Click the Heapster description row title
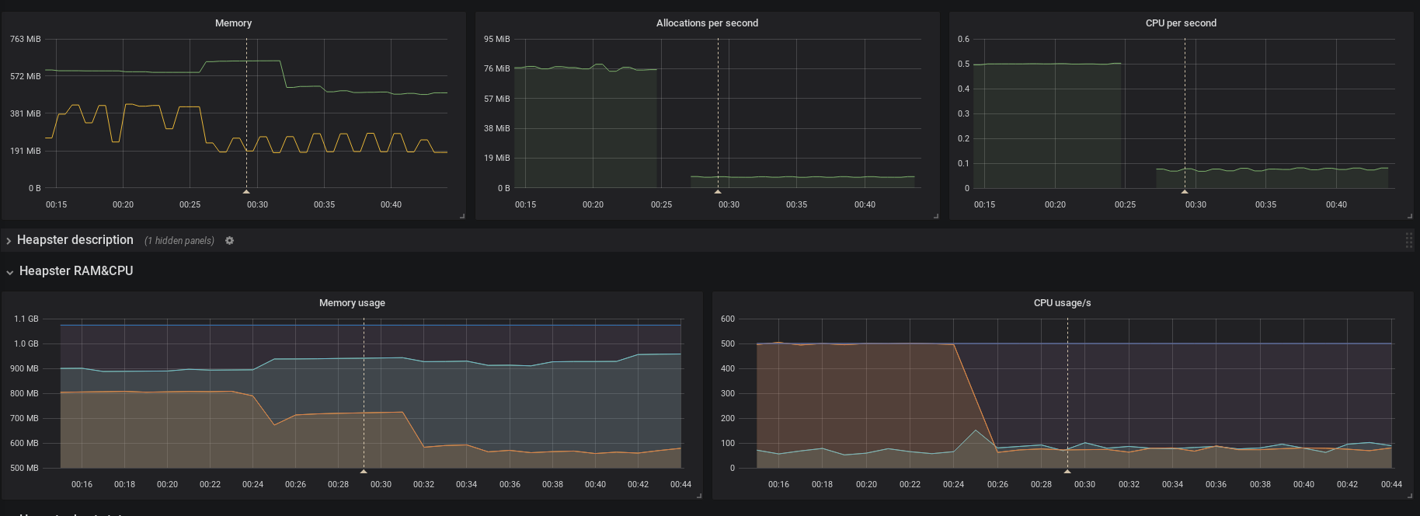The height and width of the screenshot is (516, 1420). coord(75,240)
